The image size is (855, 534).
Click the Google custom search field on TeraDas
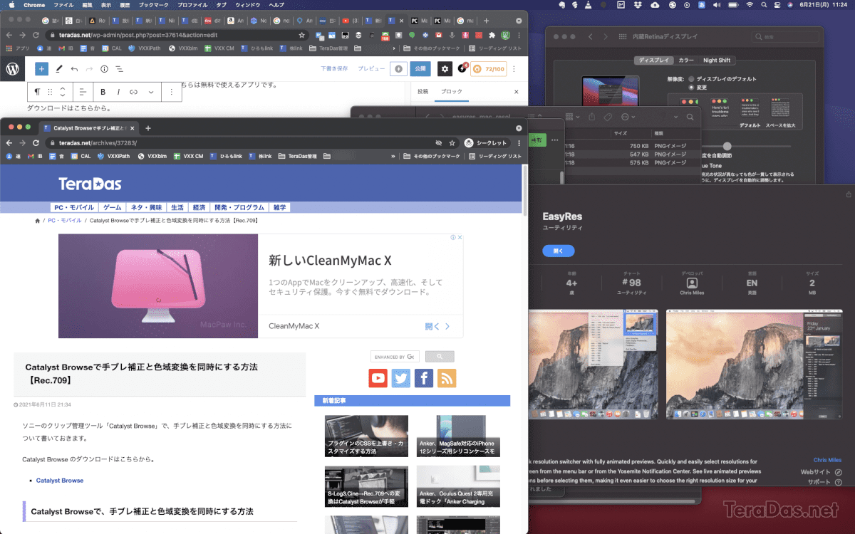tap(395, 357)
